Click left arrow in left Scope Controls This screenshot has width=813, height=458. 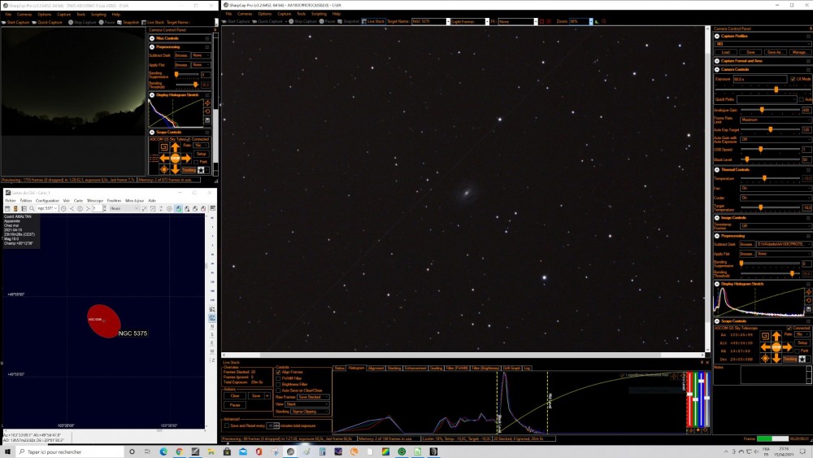coord(164,158)
